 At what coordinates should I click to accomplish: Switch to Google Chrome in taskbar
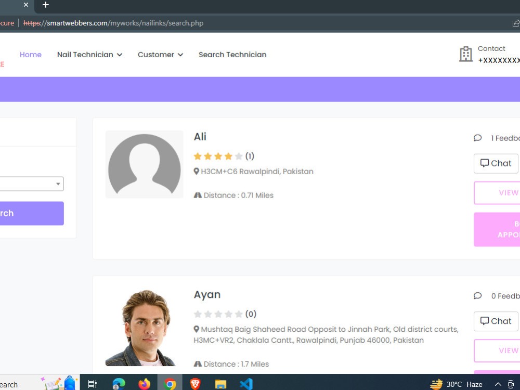tap(170, 384)
